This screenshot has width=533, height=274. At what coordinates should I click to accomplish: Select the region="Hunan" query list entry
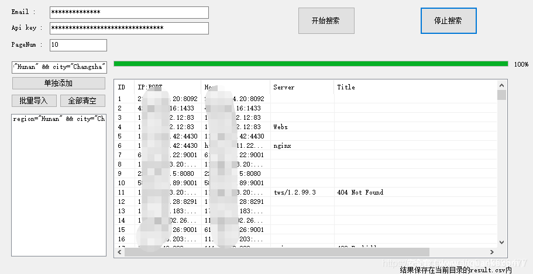point(59,119)
